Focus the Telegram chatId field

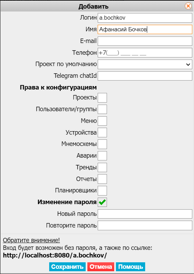pos(145,76)
